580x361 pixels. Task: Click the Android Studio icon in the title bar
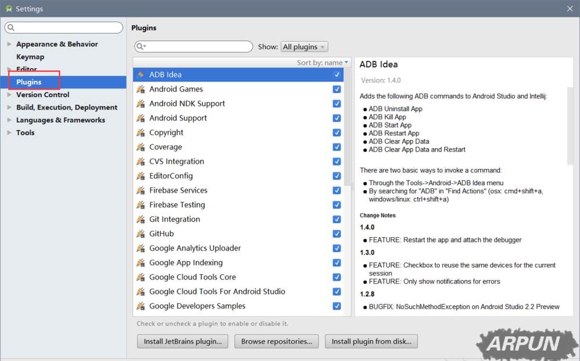[7, 8]
